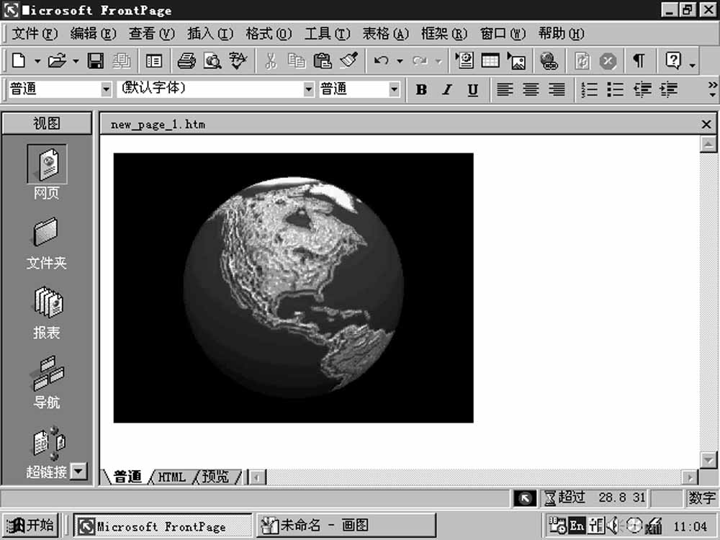Paste from clipboard icon
720x540 pixels.
click(x=323, y=60)
